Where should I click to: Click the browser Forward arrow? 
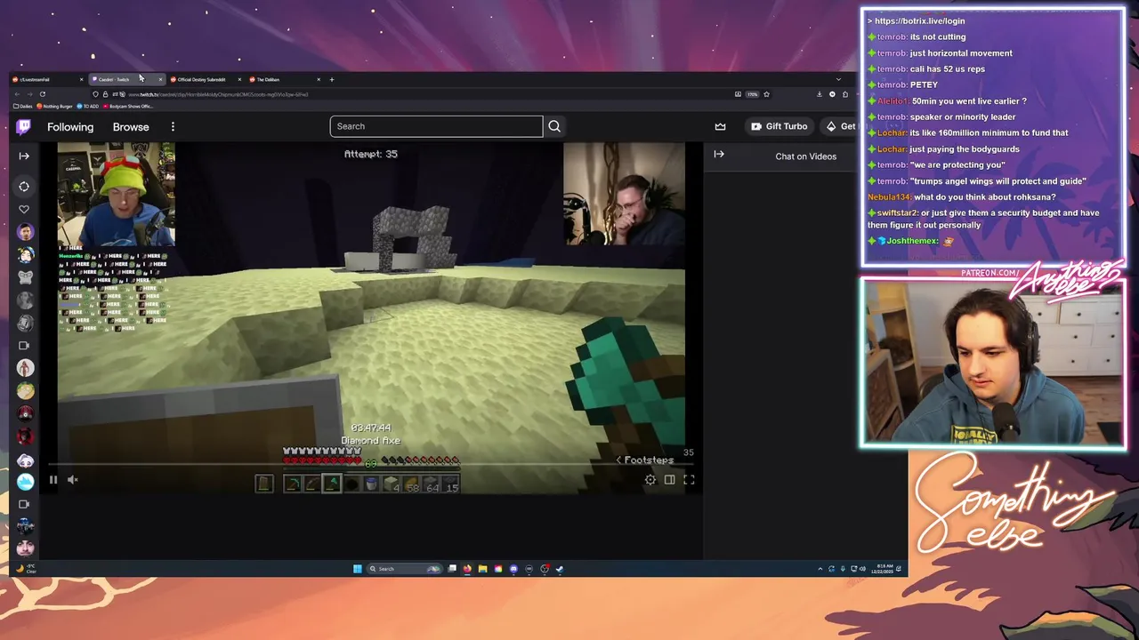pyautogui.click(x=29, y=94)
